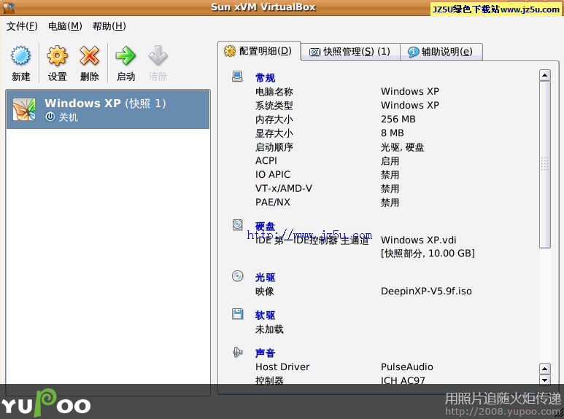Click the 映像 label under 光驱

[265, 291]
